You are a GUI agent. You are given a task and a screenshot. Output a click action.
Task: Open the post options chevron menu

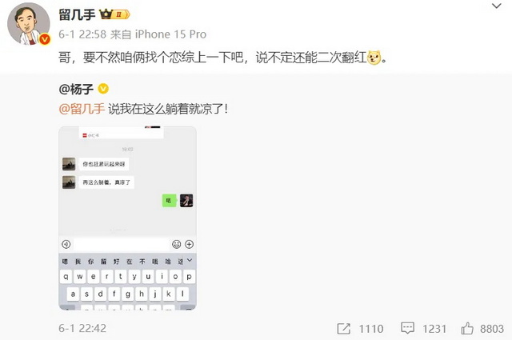coord(496,6)
